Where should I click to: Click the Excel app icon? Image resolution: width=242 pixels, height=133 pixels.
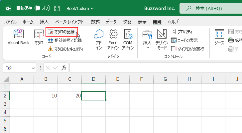pyautogui.click(x=8, y=8)
